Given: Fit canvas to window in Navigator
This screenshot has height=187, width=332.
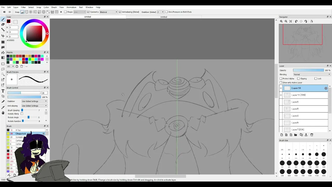Looking at the screenshot, I should pos(291,21).
